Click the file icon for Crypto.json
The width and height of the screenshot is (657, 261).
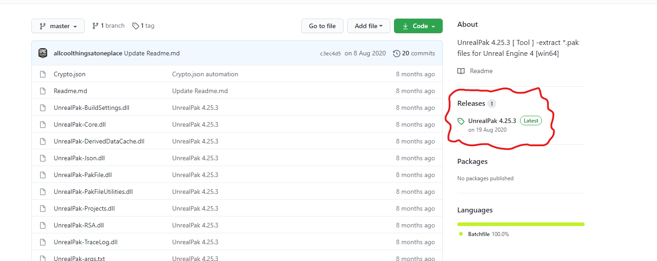click(x=43, y=74)
